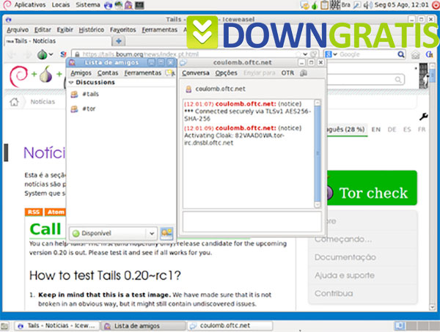Switch to Lista de amigos in taskbar

[136, 325]
